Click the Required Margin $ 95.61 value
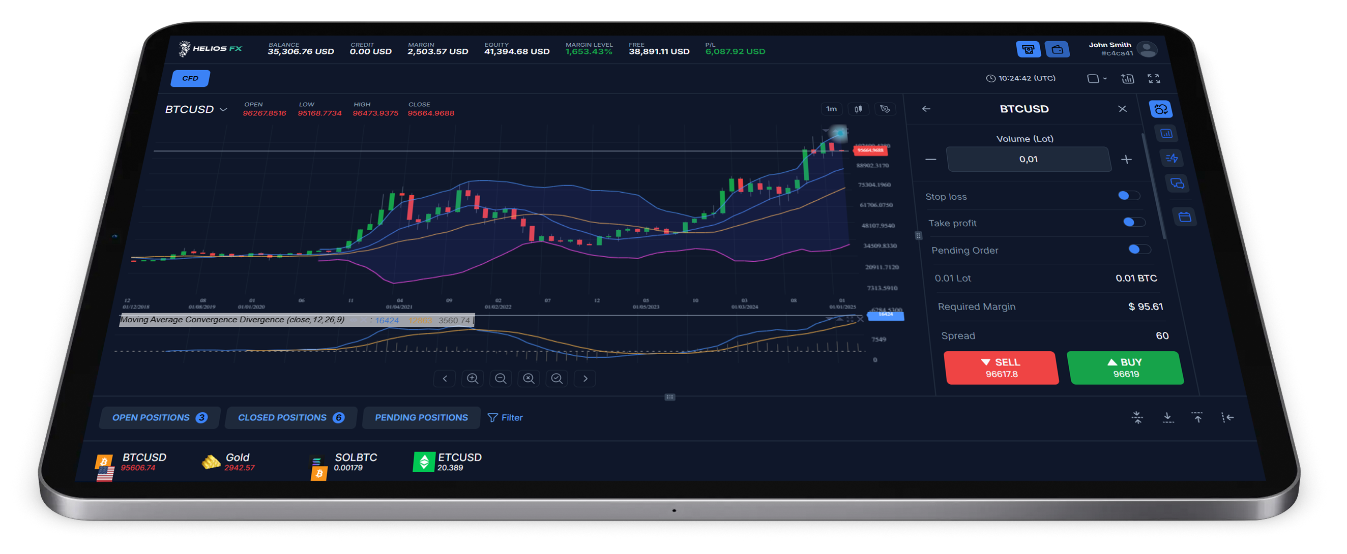This screenshot has width=1347, height=554. pyautogui.click(x=1145, y=307)
